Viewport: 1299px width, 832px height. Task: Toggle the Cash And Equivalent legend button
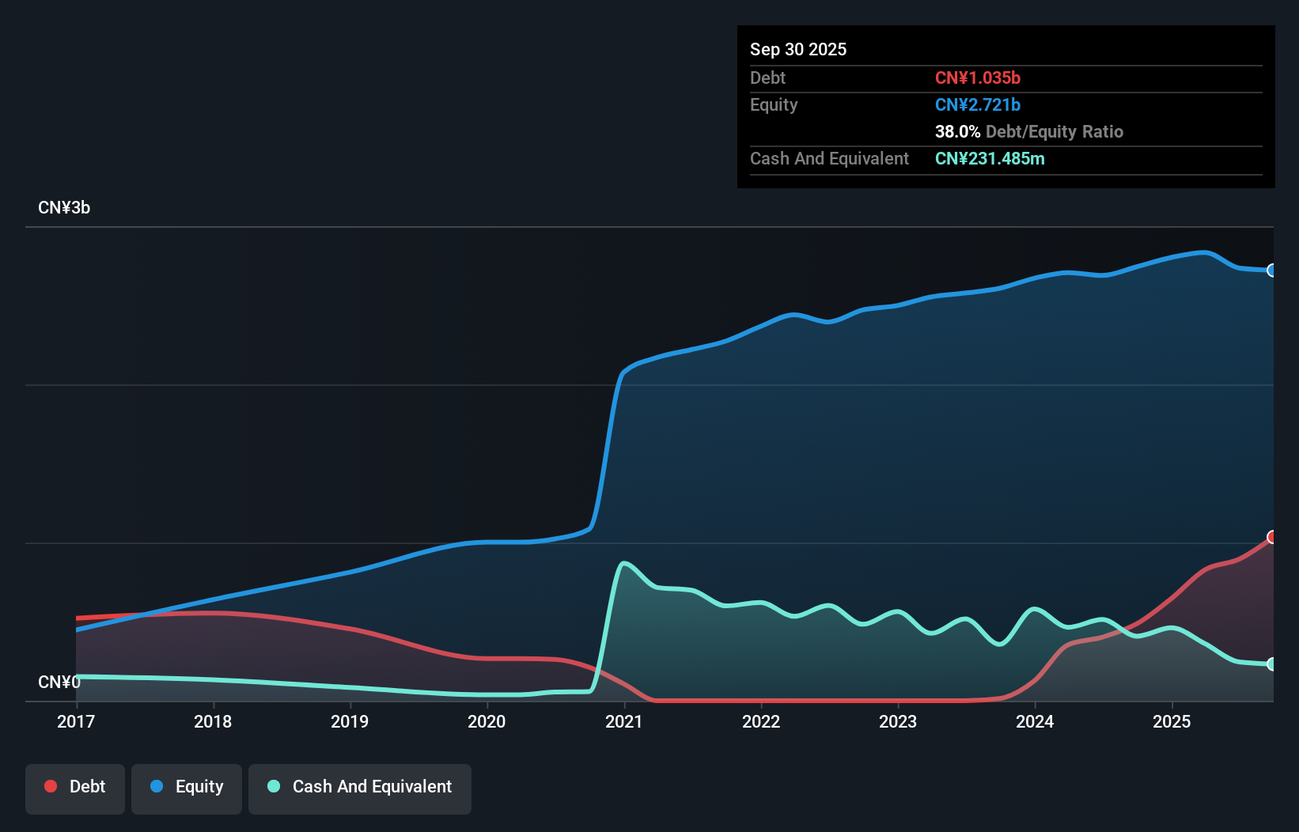(360, 789)
